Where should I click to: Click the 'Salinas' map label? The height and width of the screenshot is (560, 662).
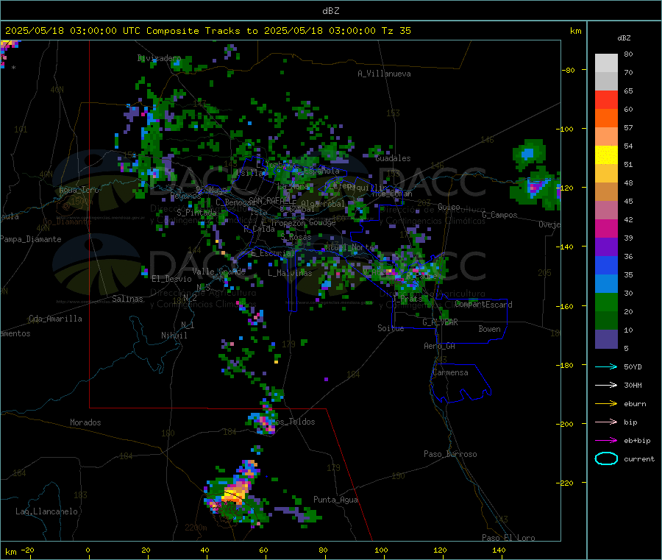(x=127, y=299)
